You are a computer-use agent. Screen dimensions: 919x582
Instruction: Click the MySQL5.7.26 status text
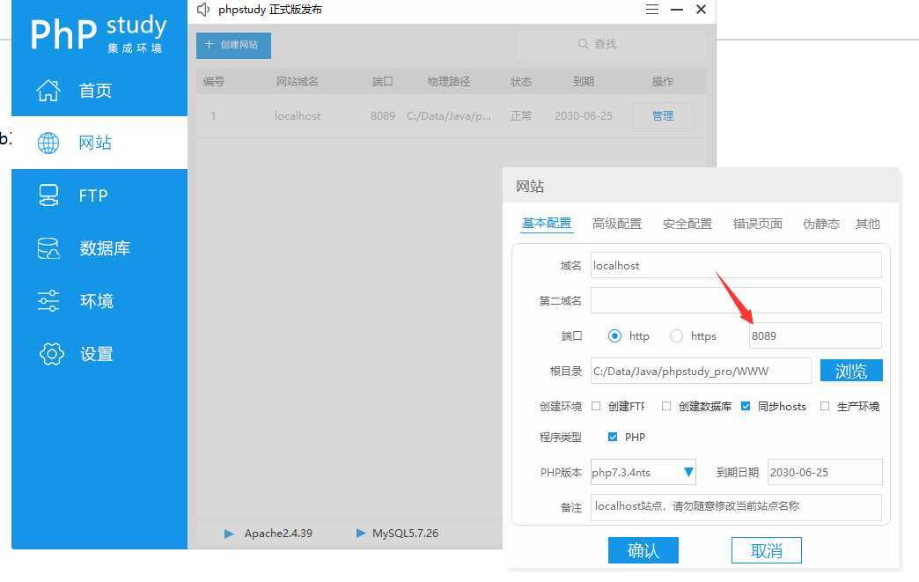point(405,534)
